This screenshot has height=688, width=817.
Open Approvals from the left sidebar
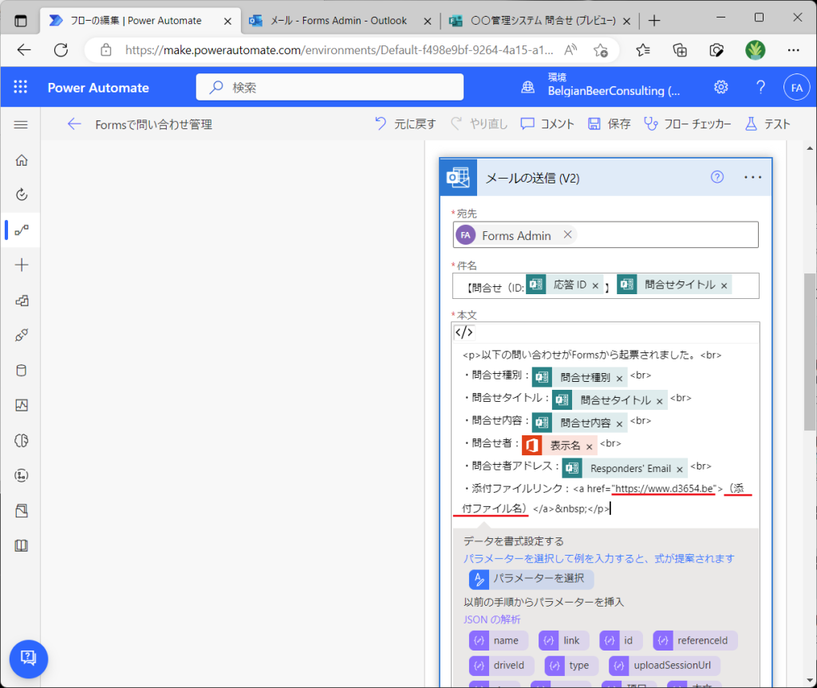22,195
